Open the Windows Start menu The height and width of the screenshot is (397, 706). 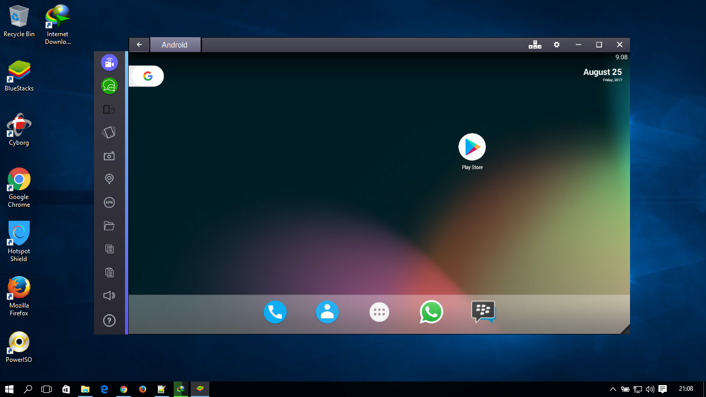9,389
